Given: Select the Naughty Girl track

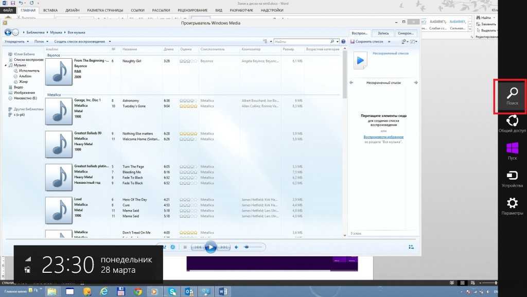Looking at the screenshot, I should [x=132, y=61].
